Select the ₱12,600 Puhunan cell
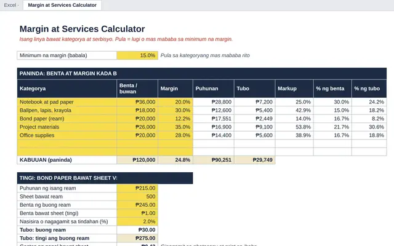The width and height of the screenshot is (394, 246). pyautogui.click(x=214, y=110)
